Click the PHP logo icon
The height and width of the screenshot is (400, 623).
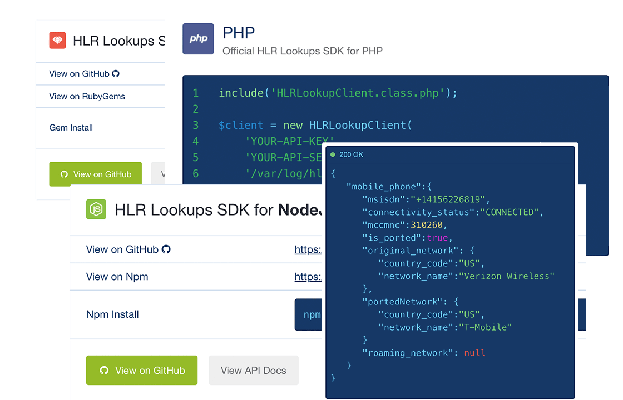pyautogui.click(x=198, y=38)
